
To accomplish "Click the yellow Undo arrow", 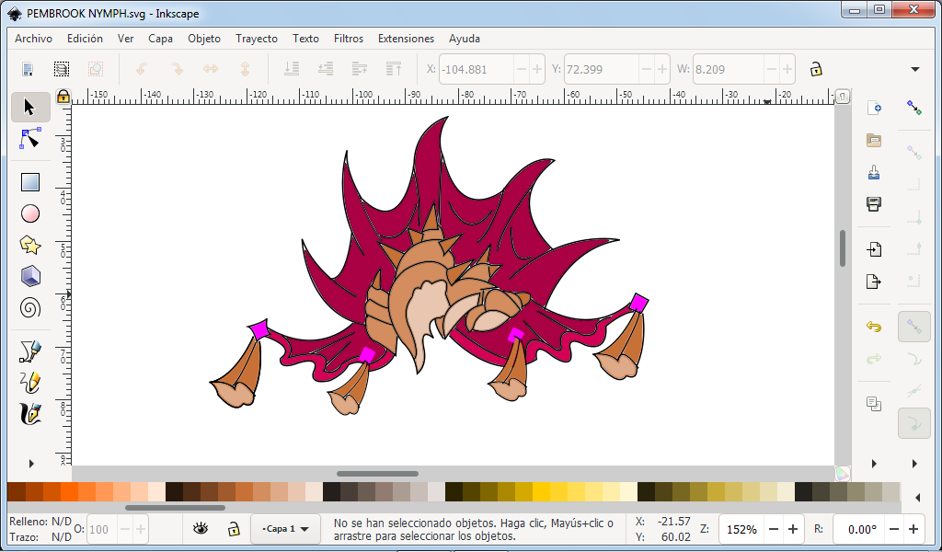I will pos(874,327).
